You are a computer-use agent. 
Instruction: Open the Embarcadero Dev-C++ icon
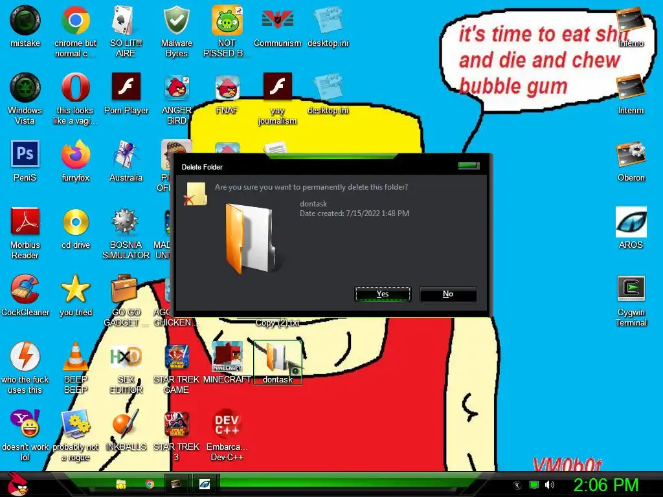click(227, 436)
